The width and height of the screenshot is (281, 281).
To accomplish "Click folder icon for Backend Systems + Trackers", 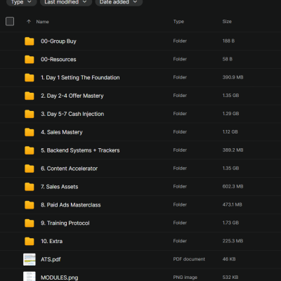I will (x=30, y=150).
